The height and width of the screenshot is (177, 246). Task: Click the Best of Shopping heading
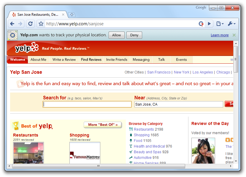coord(80,135)
